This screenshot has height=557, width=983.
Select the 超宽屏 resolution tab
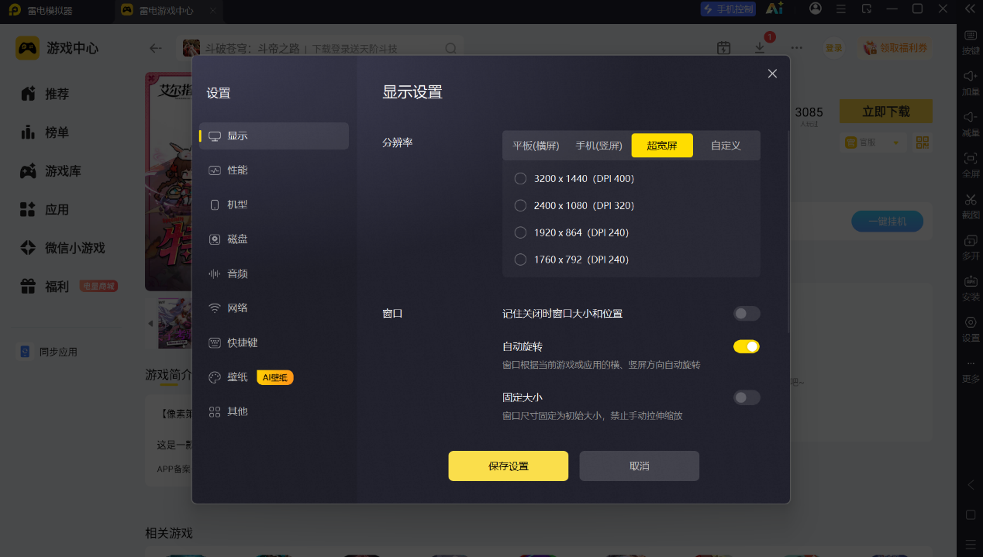click(662, 146)
